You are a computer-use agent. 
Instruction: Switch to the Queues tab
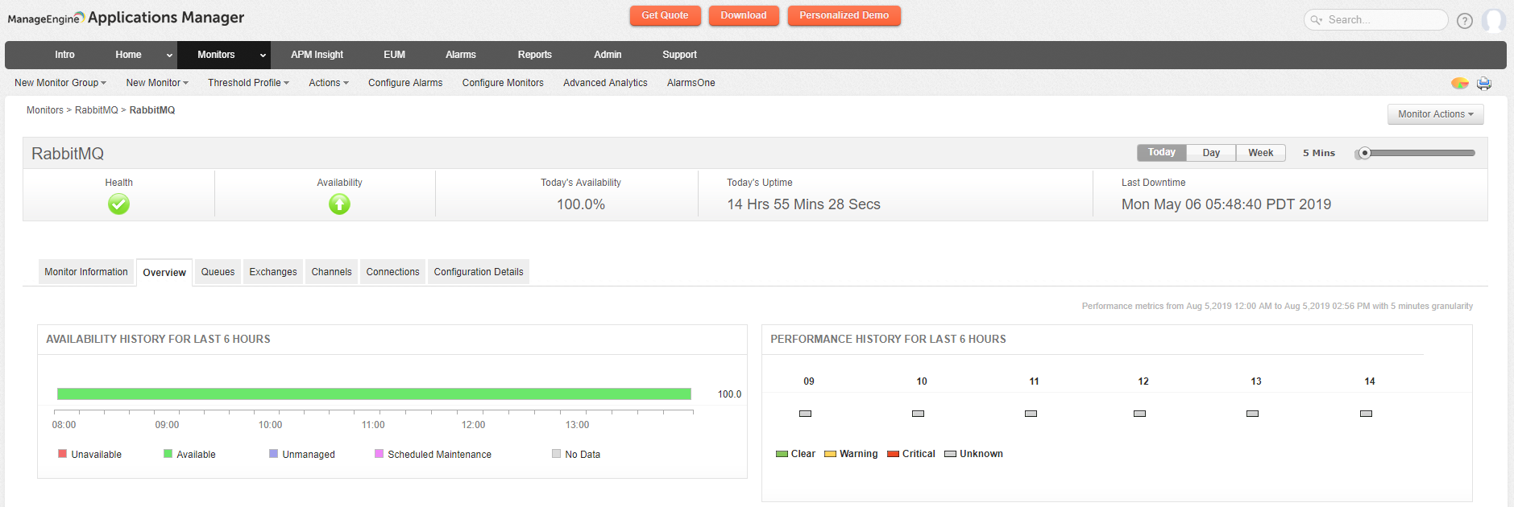(218, 272)
